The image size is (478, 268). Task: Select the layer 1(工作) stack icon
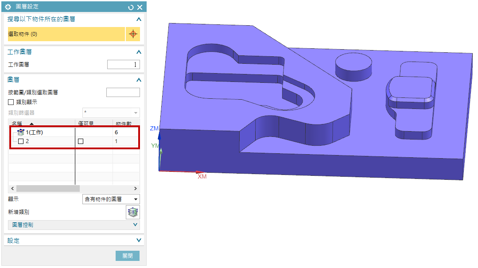tap(21, 132)
